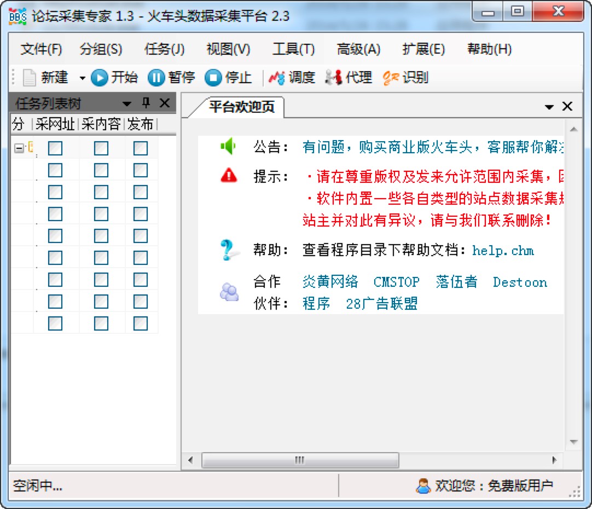This screenshot has width=592, height=509.
Task: Check 采网址 box in the first row
Action: point(55,148)
